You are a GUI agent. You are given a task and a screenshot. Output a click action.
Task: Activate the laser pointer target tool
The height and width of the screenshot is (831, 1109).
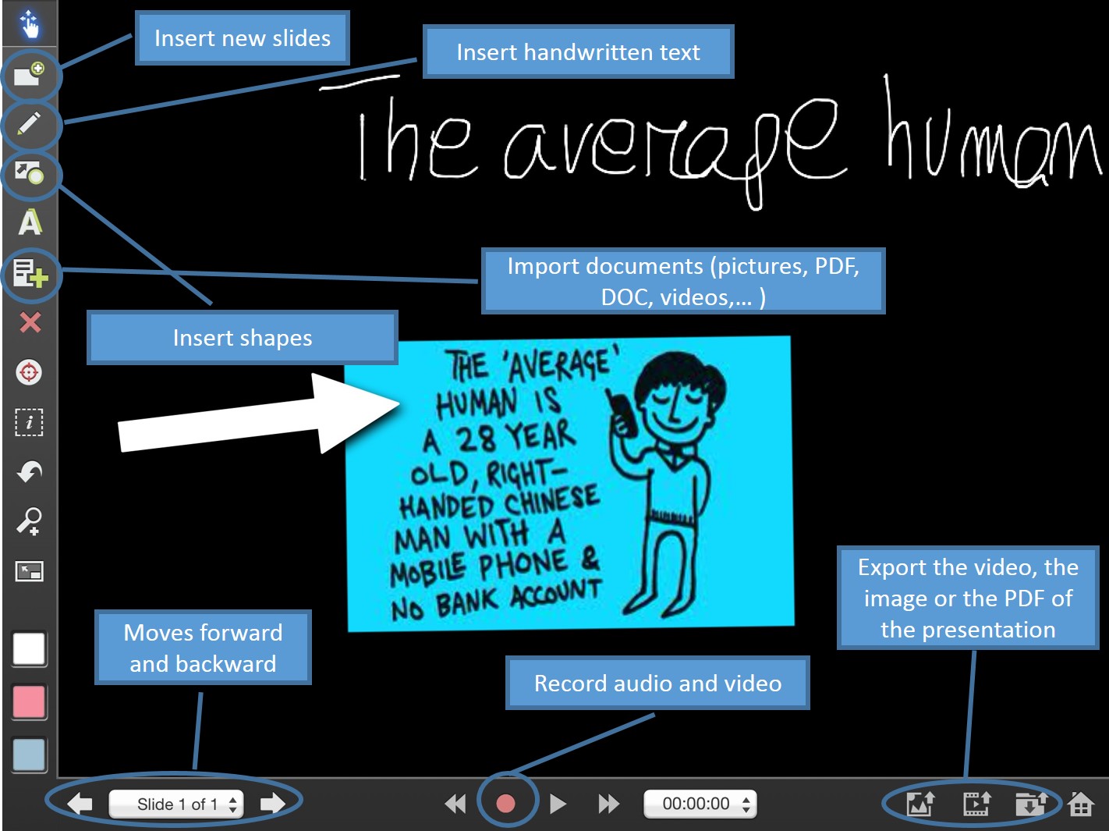click(29, 372)
